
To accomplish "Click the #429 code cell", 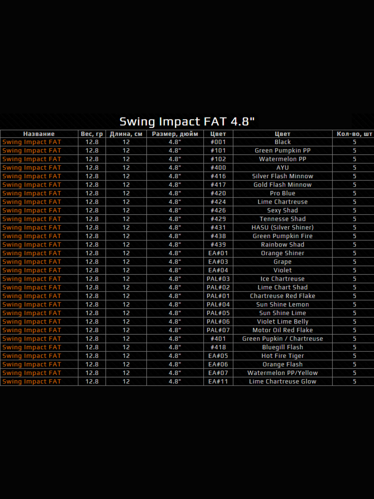I will tap(218, 219).
